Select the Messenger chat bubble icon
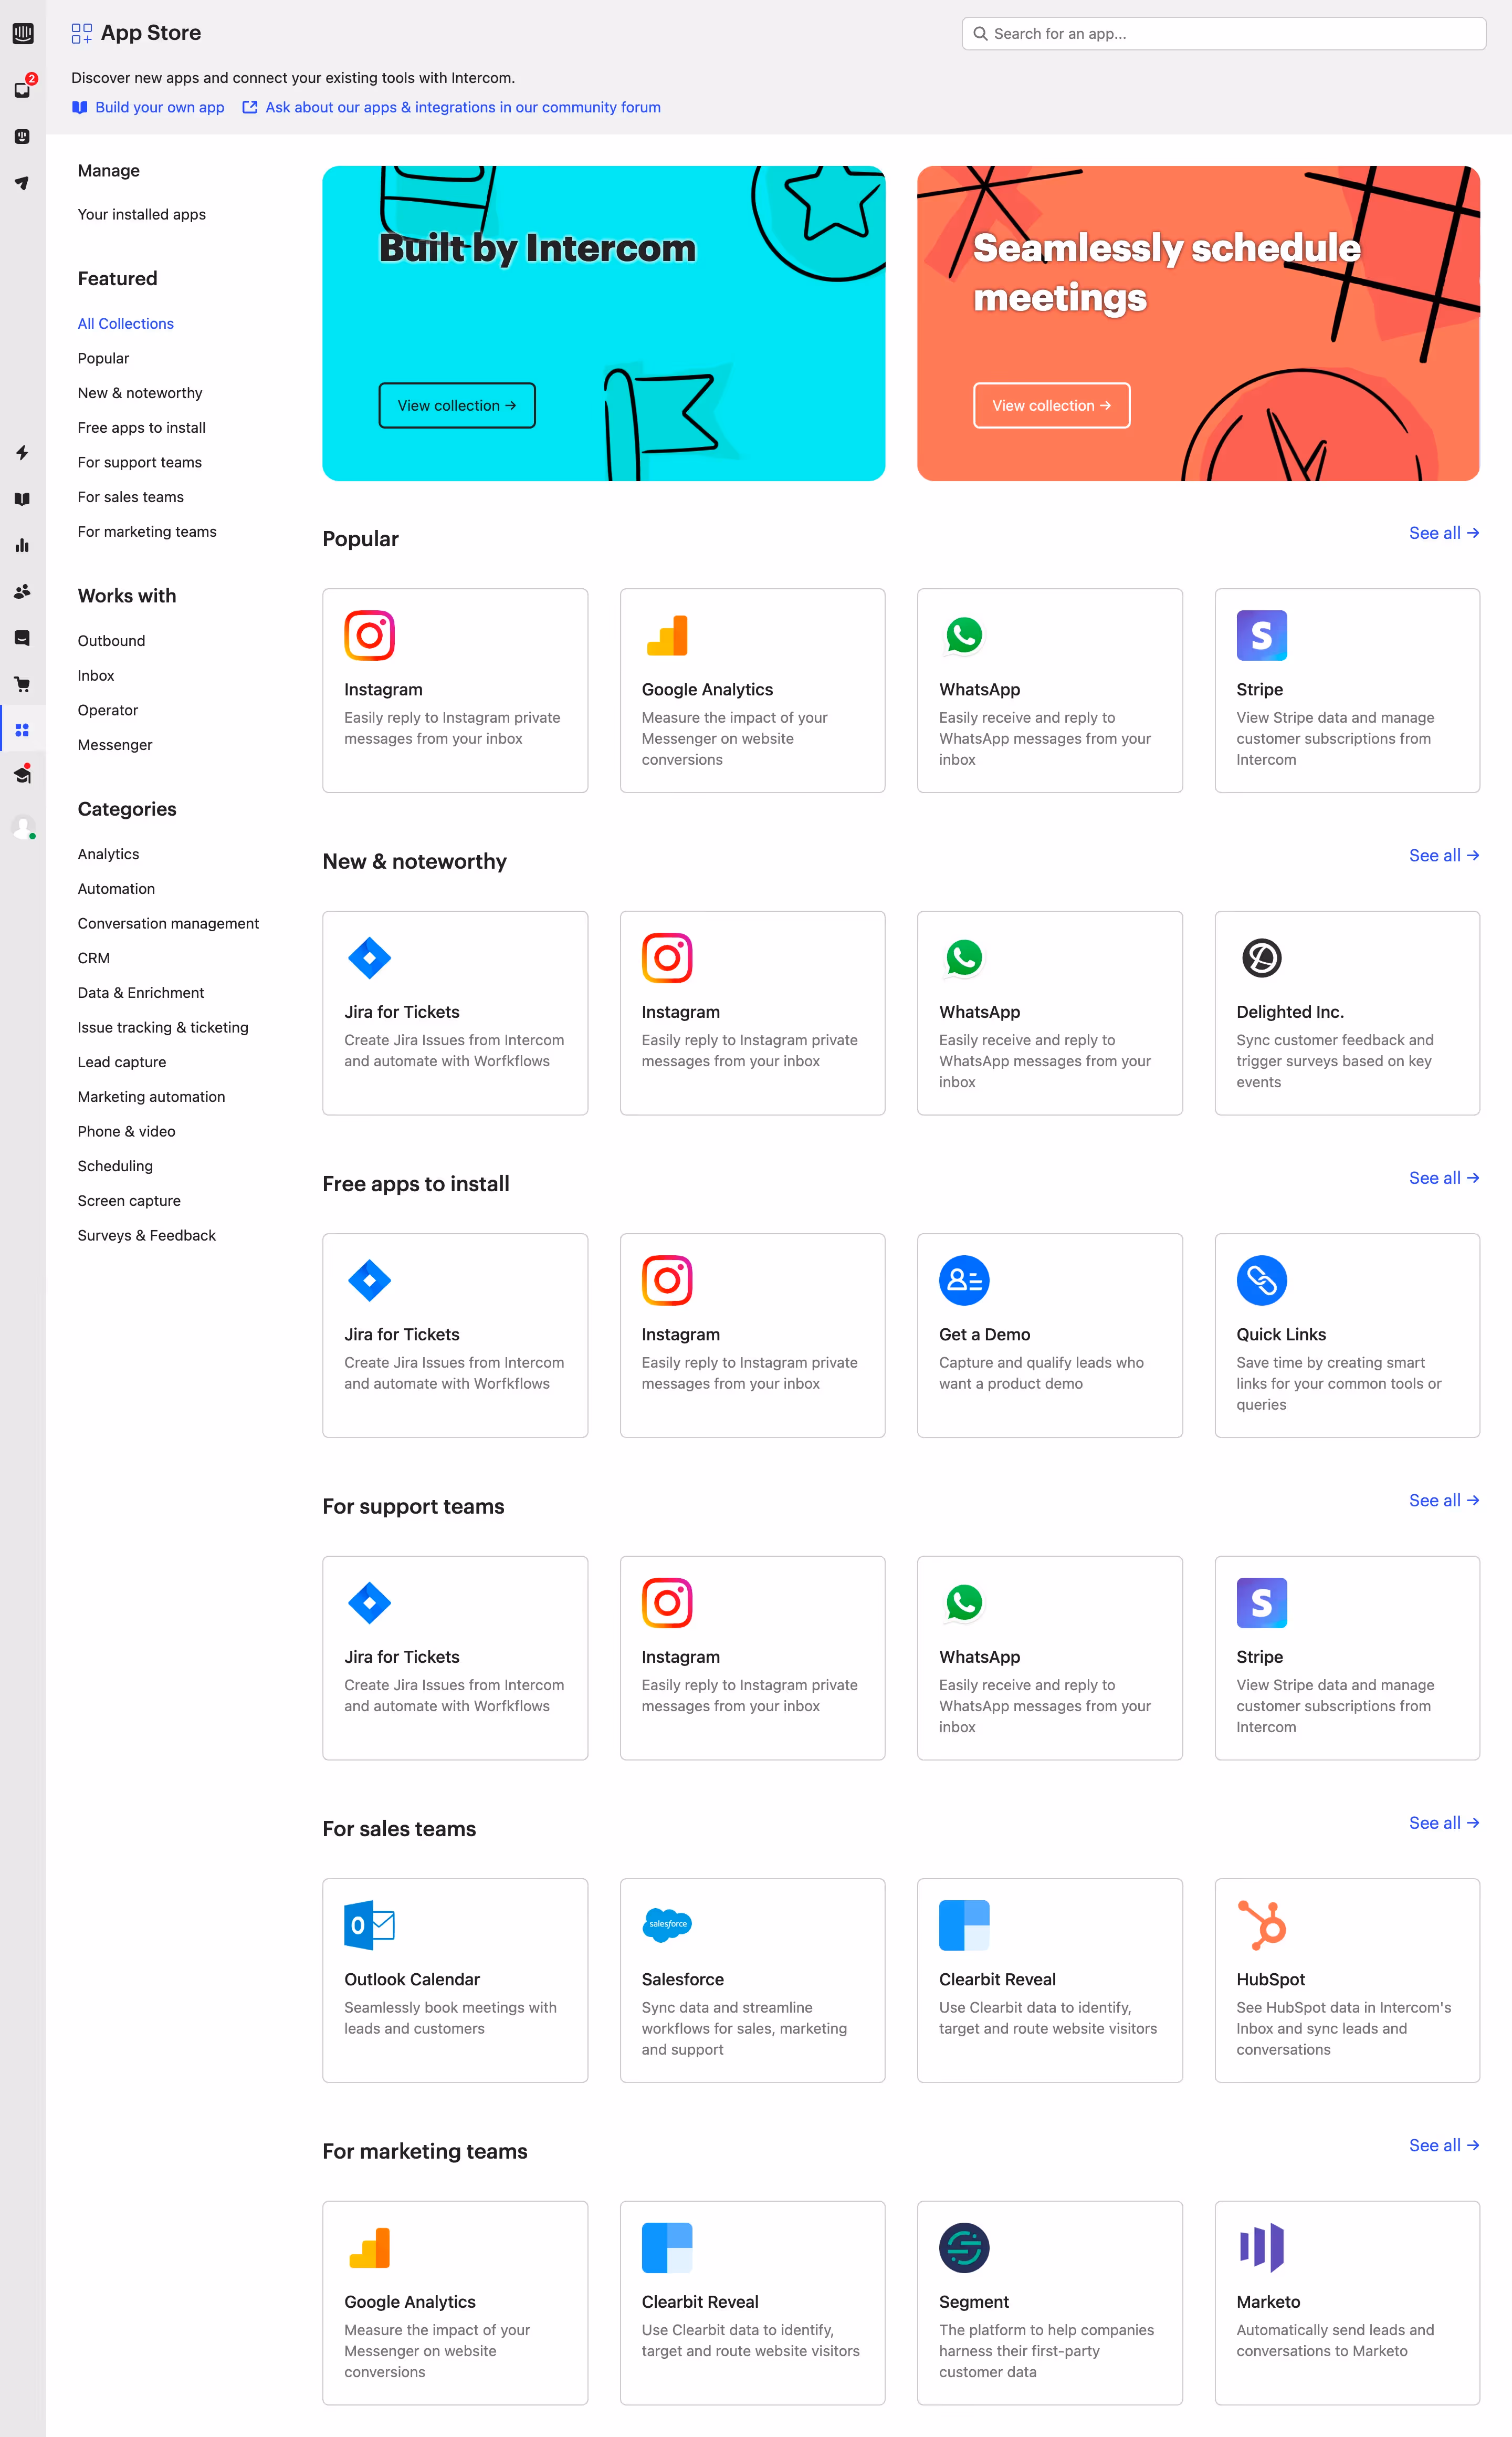 point(22,637)
